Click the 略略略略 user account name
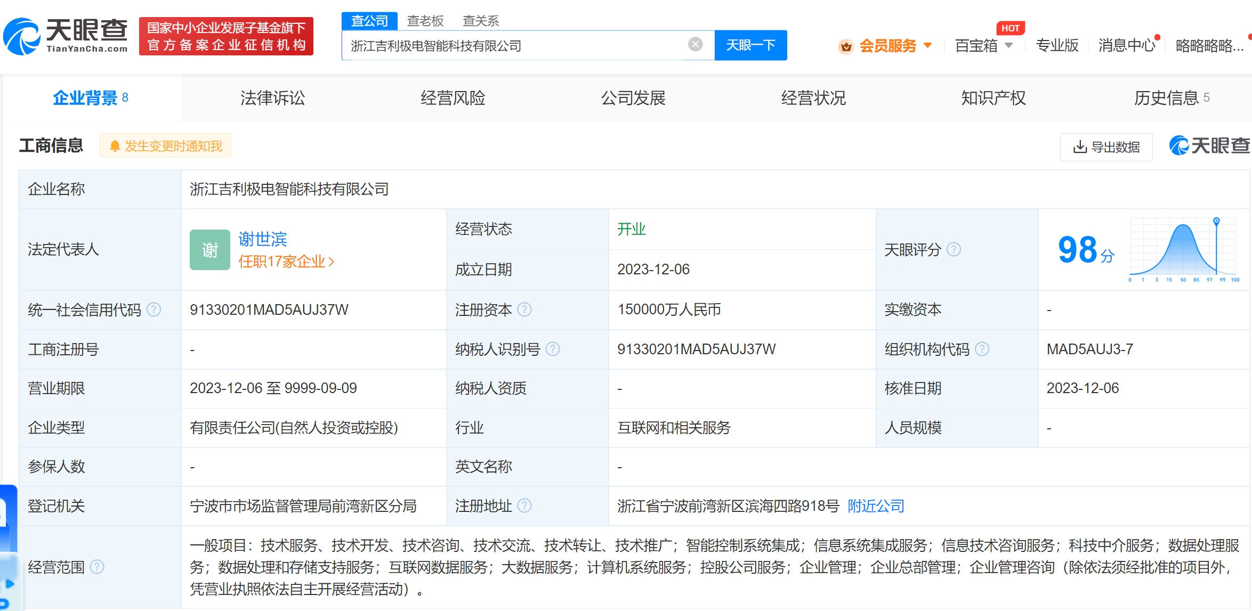 pyautogui.click(x=1209, y=46)
